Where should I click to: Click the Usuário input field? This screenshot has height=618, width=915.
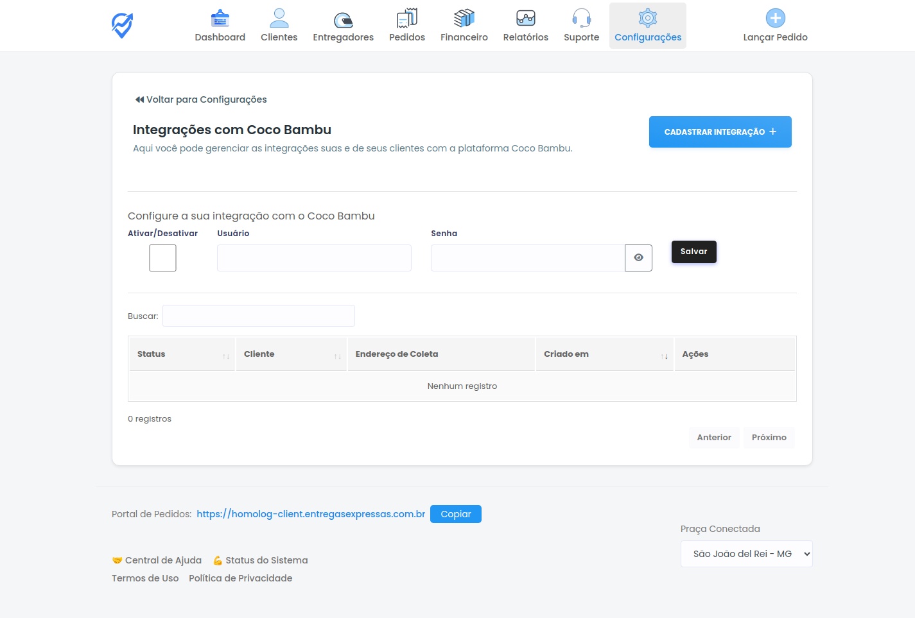314,258
